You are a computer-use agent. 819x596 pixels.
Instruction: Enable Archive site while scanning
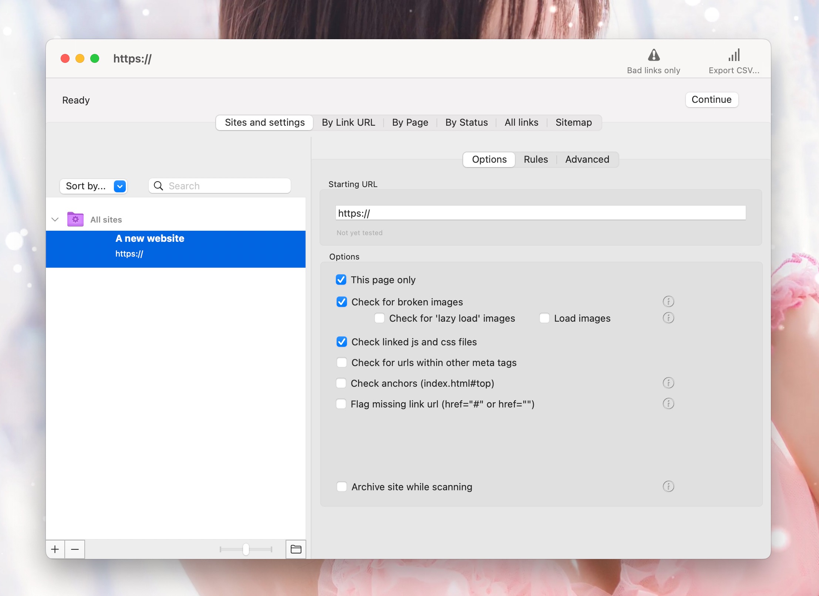coord(341,487)
